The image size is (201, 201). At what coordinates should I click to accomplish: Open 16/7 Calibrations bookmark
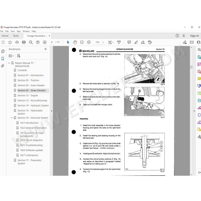click(x=29, y=155)
